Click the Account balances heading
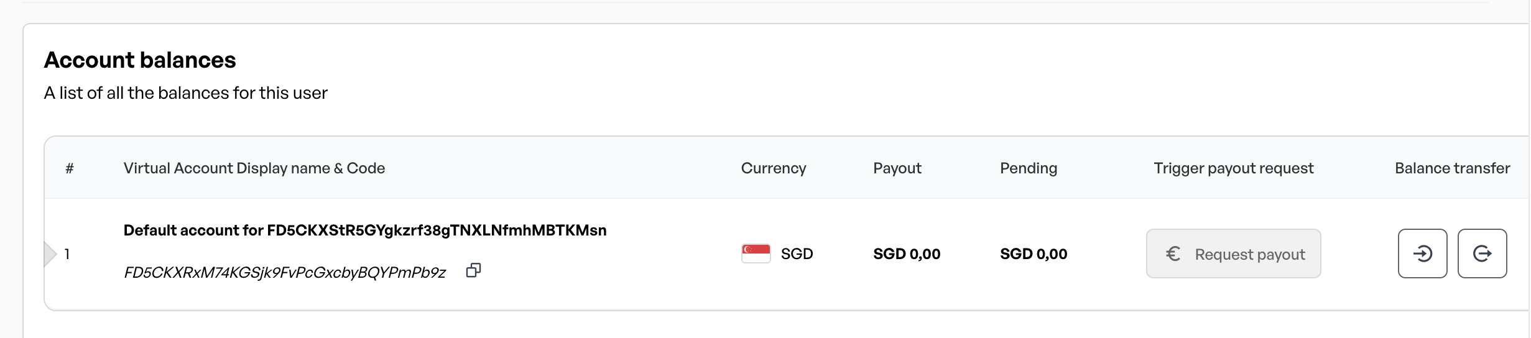The image size is (1531, 338). point(140,60)
